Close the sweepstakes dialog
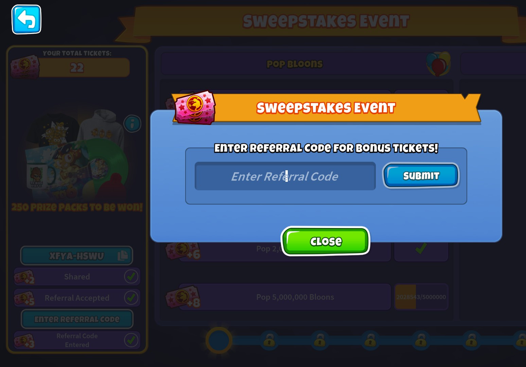Image resolution: width=526 pixels, height=367 pixels. point(326,241)
